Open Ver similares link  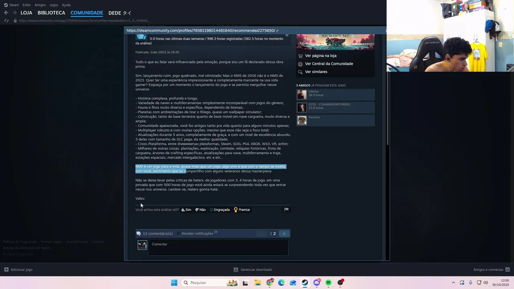click(x=316, y=72)
